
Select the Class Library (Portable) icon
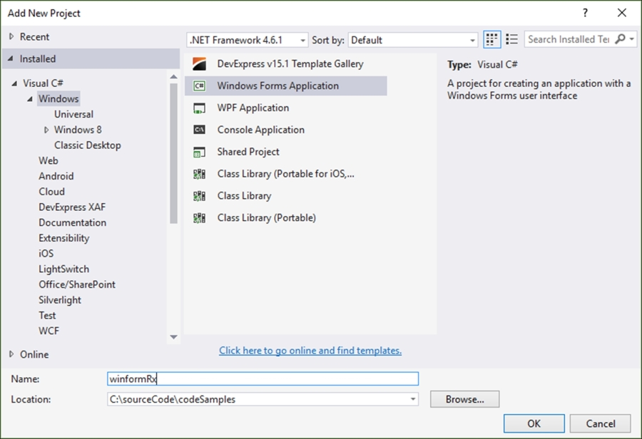pyautogui.click(x=200, y=218)
